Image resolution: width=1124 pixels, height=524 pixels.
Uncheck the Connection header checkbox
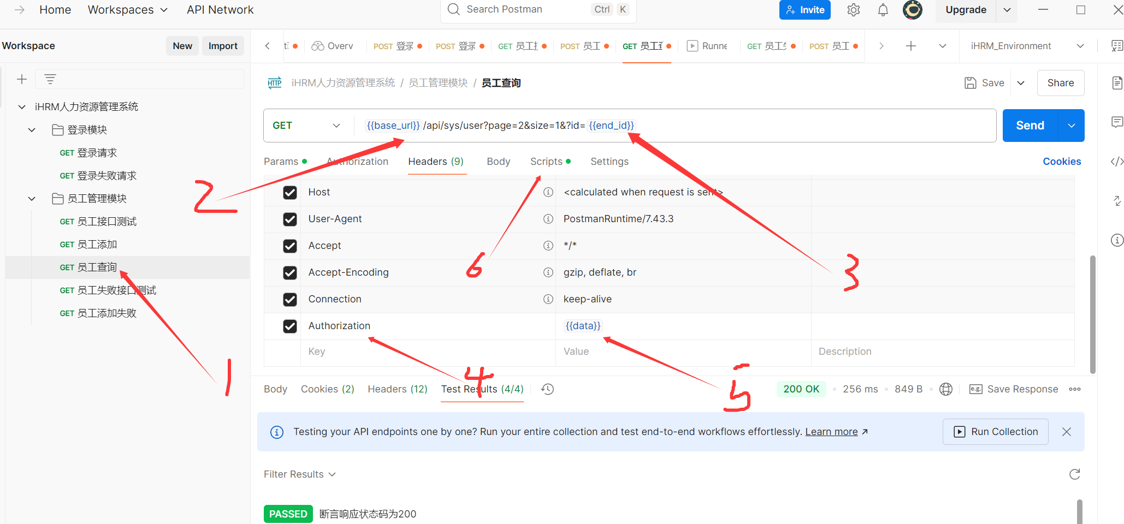[290, 300]
